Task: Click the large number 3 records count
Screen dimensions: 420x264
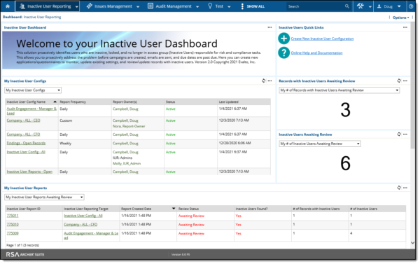Action: 345,110
